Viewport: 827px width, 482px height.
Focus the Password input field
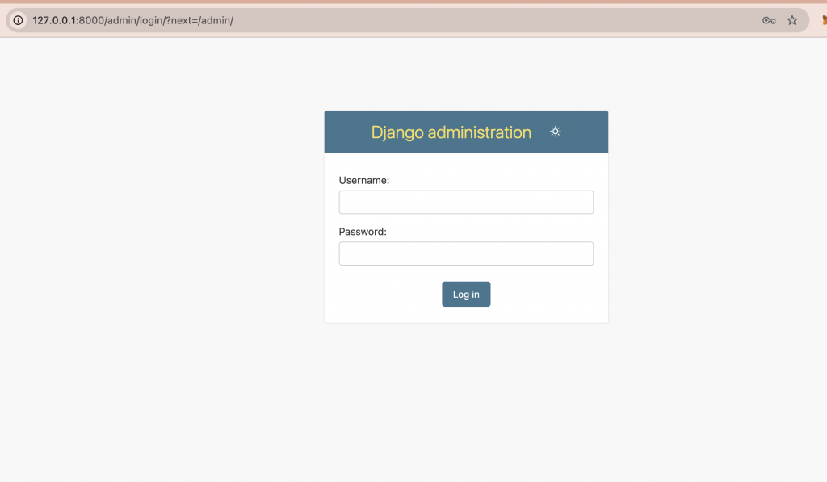466,254
